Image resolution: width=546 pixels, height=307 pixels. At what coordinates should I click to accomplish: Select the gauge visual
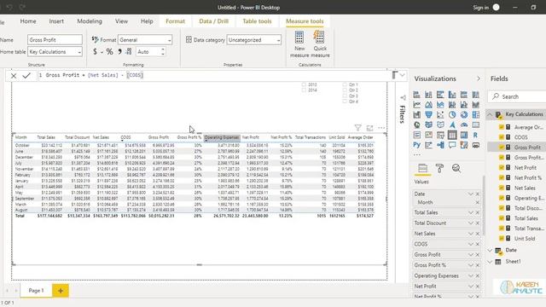pyautogui.click(x=464, y=125)
